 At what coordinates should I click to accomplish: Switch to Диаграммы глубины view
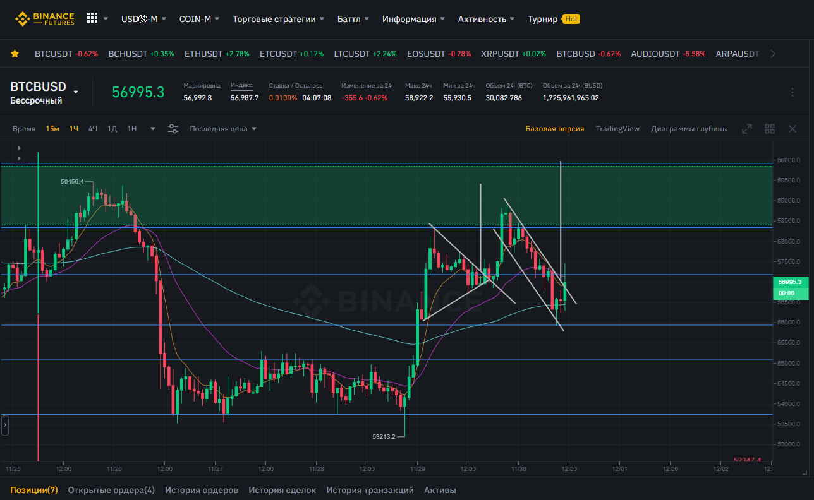click(689, 129)
